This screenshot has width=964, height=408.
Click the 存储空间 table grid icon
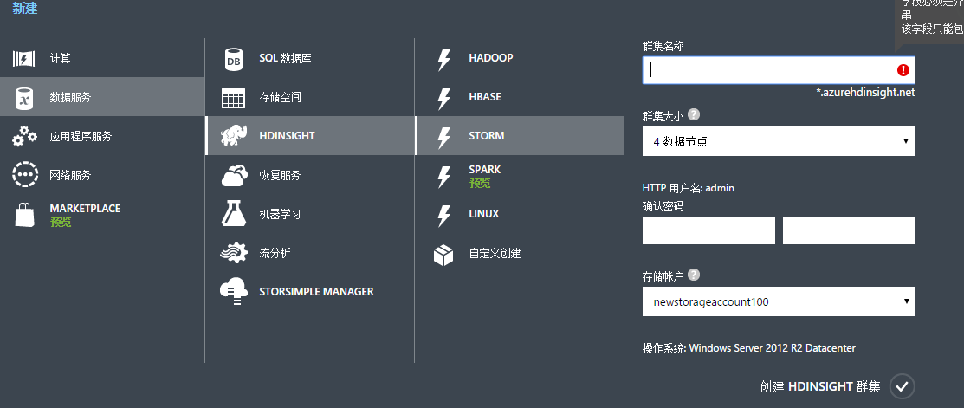[234, 98]
